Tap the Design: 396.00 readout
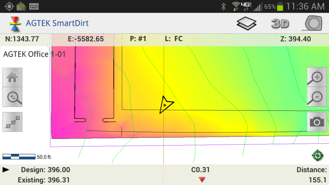The height and width of the screenshot is (185, 329). (46, 170)
